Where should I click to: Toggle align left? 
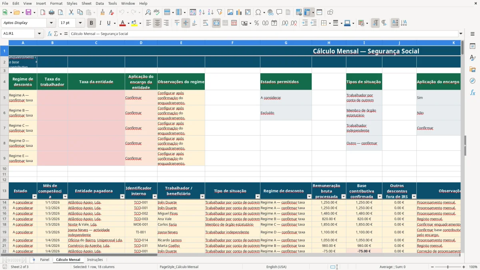pos(148,23)
